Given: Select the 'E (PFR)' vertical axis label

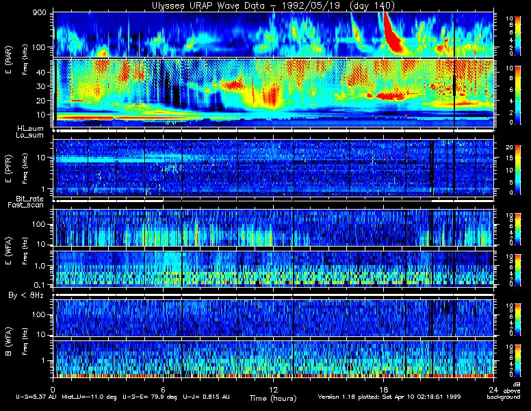Looking at the screenshot, I should 8,169.
